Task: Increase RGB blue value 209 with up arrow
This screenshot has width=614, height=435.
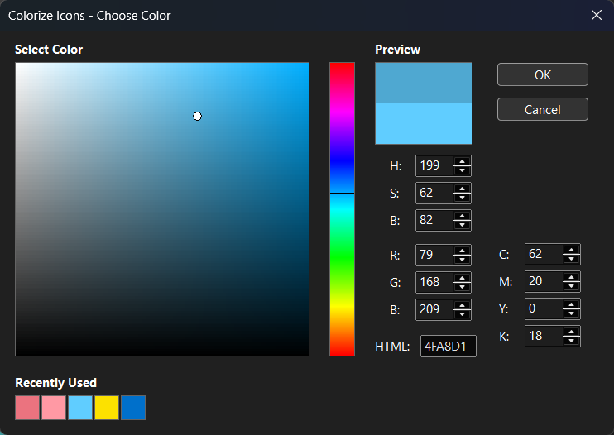Action: click(462, 305)
